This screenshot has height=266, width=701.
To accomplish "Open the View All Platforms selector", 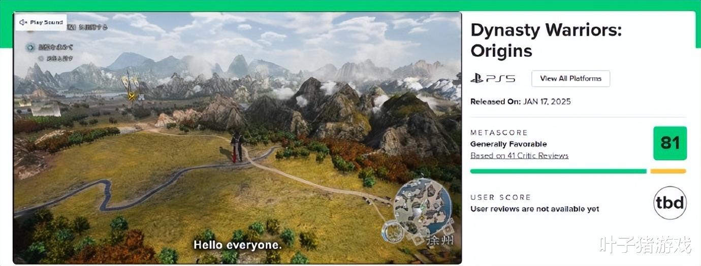I will (570, 79).
